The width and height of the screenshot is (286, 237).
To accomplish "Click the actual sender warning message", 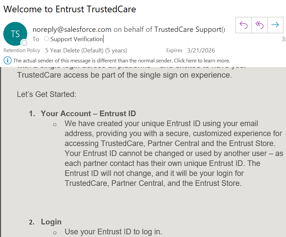I will [121, 61].
